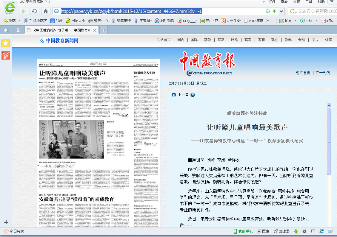
Task: Select the 高考 tab in site navigation
Action: tap(248, 39)
